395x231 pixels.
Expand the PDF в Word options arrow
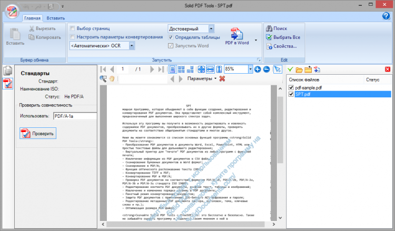(256, 40)
